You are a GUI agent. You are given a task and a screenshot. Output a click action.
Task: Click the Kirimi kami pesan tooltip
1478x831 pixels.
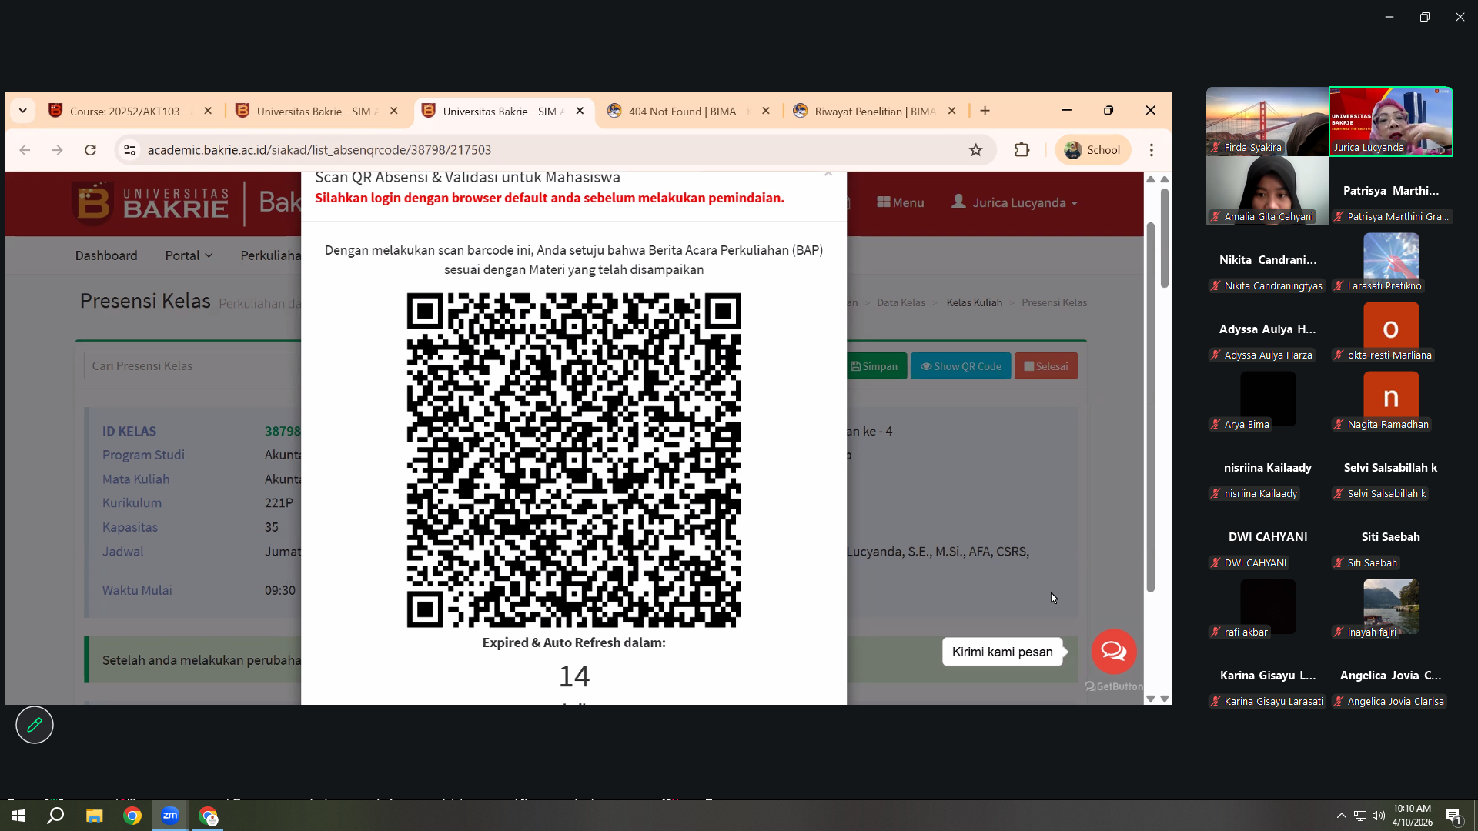point(1002,652)
